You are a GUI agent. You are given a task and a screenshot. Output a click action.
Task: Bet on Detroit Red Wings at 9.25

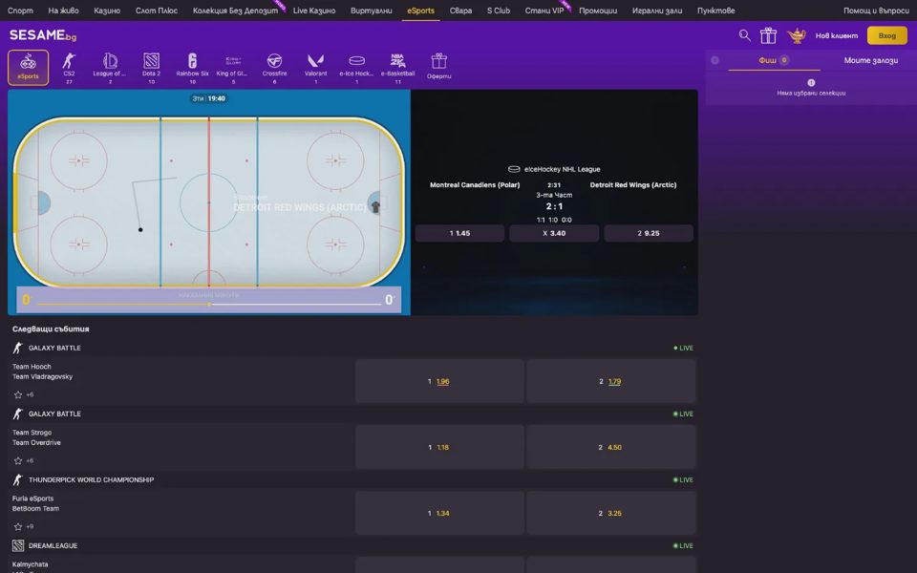click(649, 233)
